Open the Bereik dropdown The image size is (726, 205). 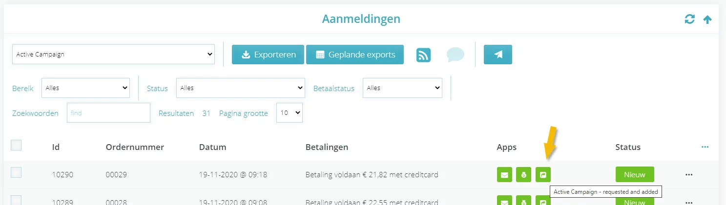click(x=86, y=88)
